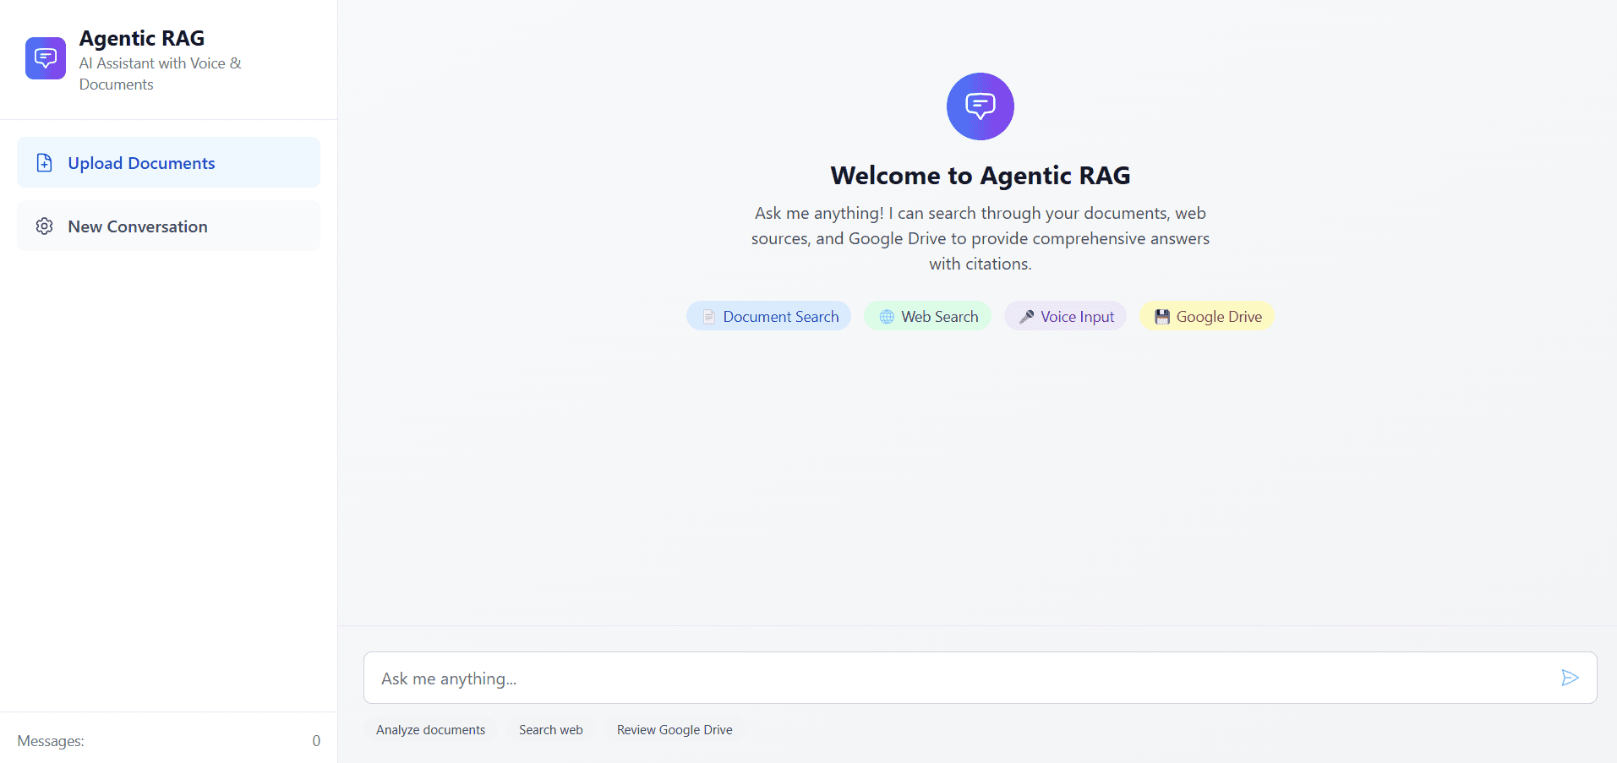Click the globe icon in Web Search chip
Screen dimensions: 1617x763
point(887,317)
